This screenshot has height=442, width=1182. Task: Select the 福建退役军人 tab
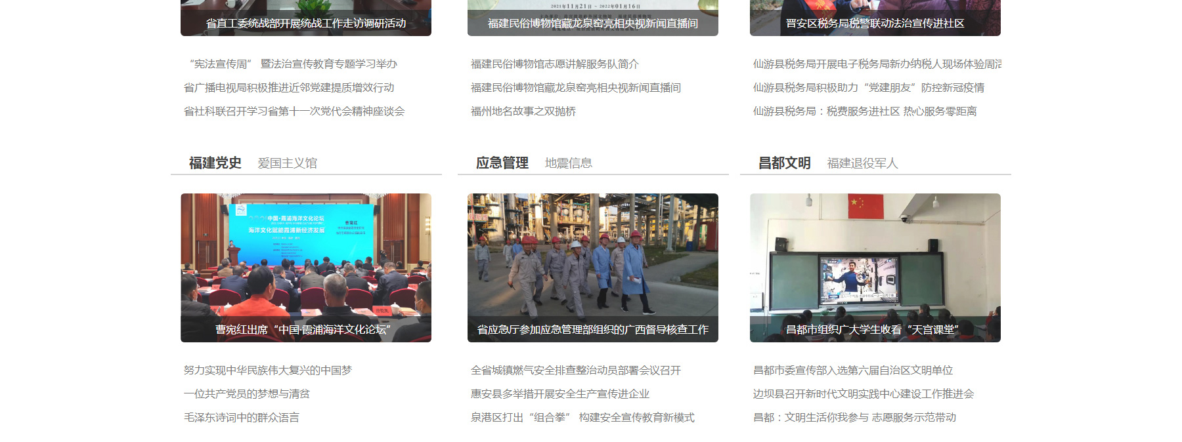[862, 163]
